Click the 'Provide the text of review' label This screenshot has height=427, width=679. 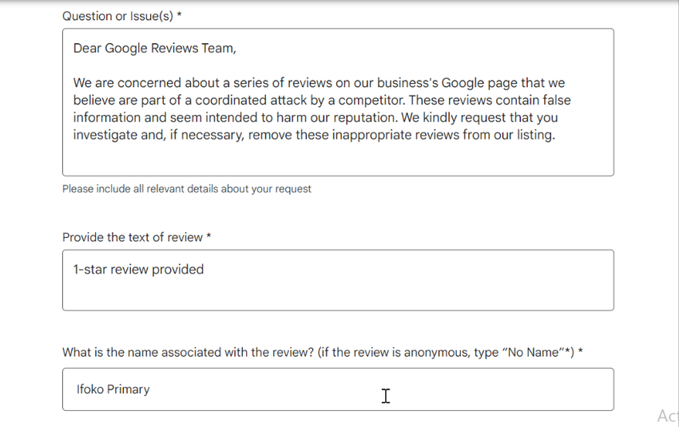tap(133, 237)
